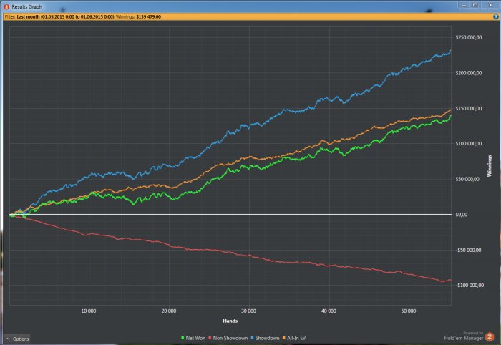Click the $200 000,00 axis label
This screenshot has height=345, width=501.
coord(469,73)
